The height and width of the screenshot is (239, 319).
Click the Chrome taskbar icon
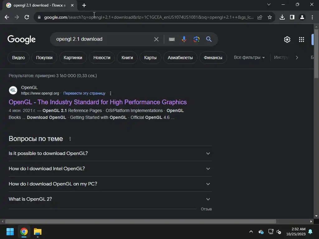tap(24, 232)
